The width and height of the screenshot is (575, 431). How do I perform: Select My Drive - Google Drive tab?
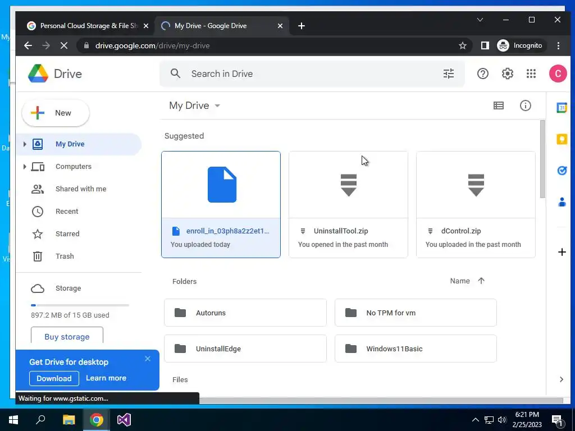[x=221, y=26]
